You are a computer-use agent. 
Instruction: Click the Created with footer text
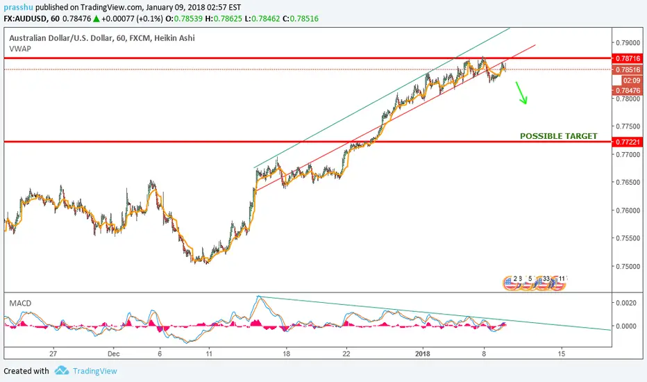pos(26,371)
